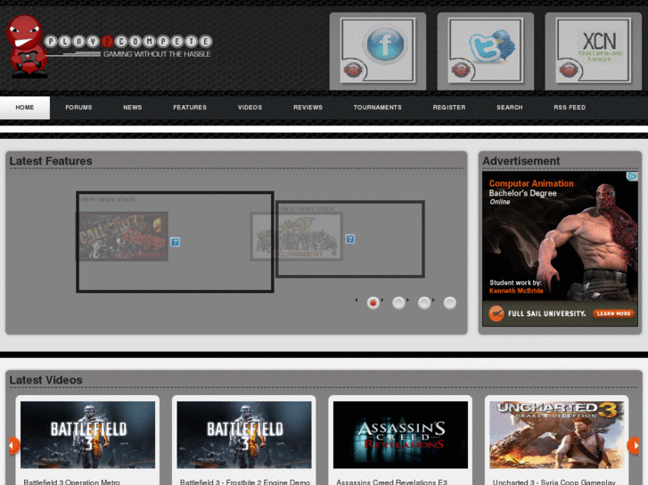Click the Uncharted 3 - Syria Coop Gameplay title

click(554, 481)
